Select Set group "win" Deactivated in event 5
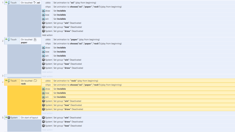This screenshot has width=235, height=132. click(138, 118)
